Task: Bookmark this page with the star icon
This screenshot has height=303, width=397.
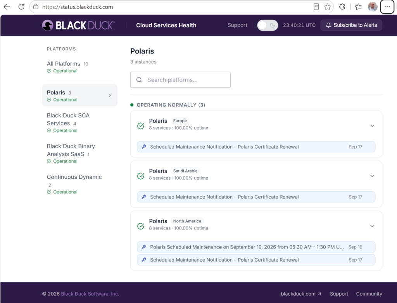Action: [x=327, y=7]
